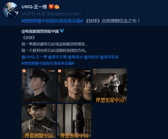The width and height of the screenshot is (168, 139).
Task: Open hashtag #理想照耀中国角色海报革命篇# in the top post
Action: click(52, 21)
